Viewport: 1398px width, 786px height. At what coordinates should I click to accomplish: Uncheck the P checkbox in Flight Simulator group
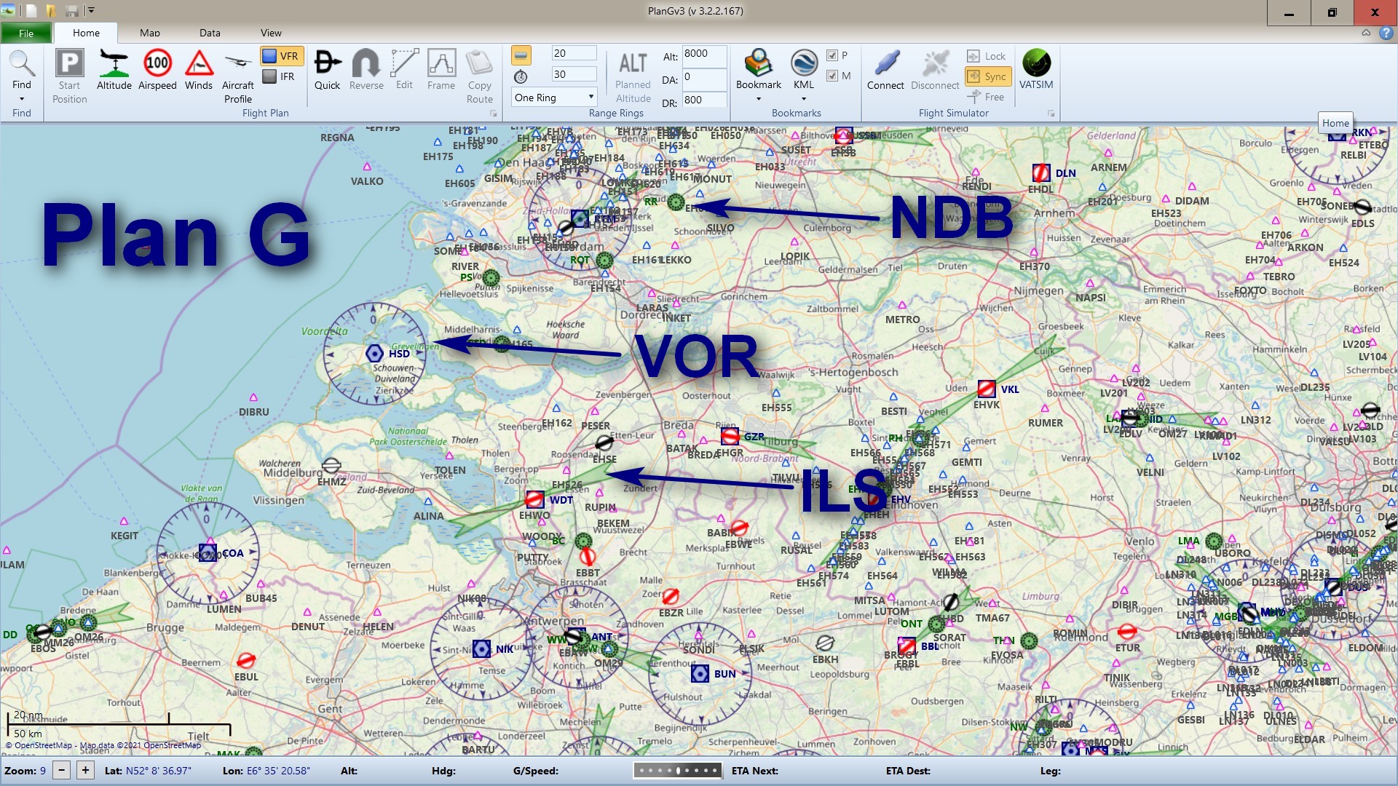click(x=832, y=55)
